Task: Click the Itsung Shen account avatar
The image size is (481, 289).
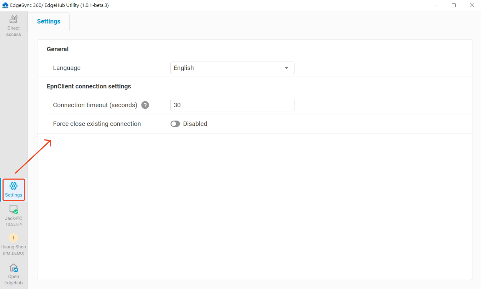Action: coord(13,237)
